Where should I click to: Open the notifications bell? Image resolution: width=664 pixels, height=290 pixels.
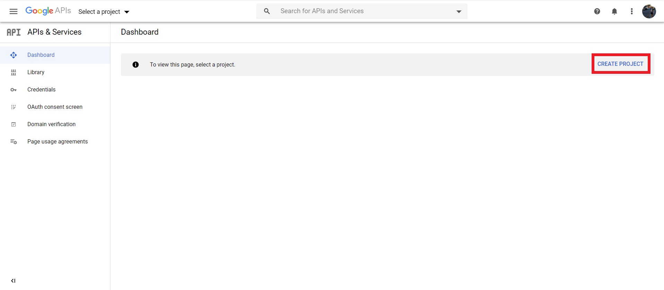click(x=614, y=11)
